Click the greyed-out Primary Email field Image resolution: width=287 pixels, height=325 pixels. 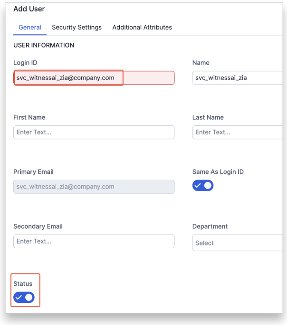(94, 186)
